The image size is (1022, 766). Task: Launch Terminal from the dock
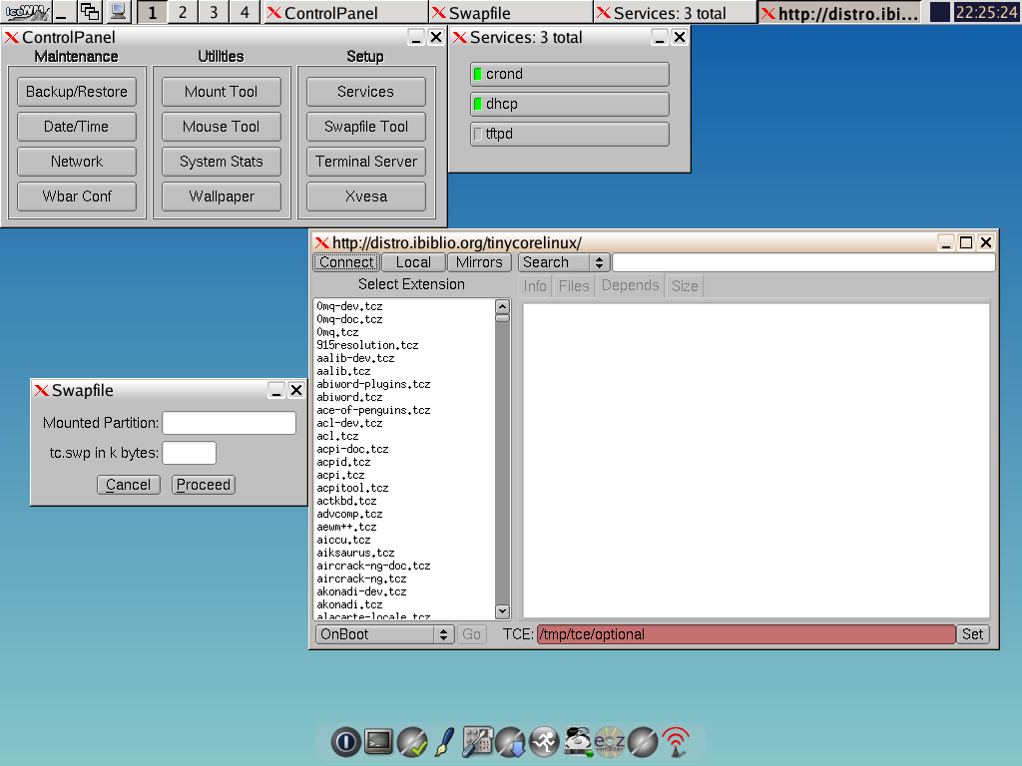pyautogui.click(x=378, y=741)
